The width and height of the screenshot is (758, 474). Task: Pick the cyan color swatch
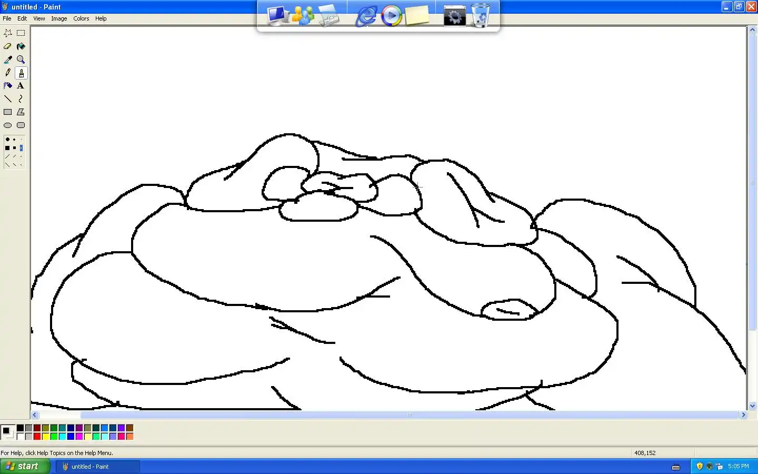click(x=62, y=436)
